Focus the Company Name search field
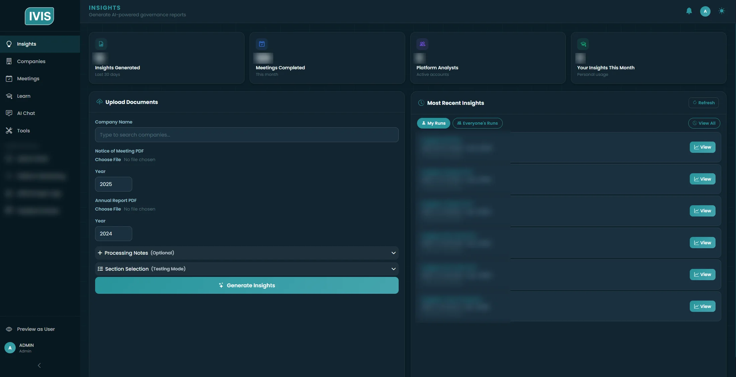The width and height of the screenshot is (736, 377). 247,135
